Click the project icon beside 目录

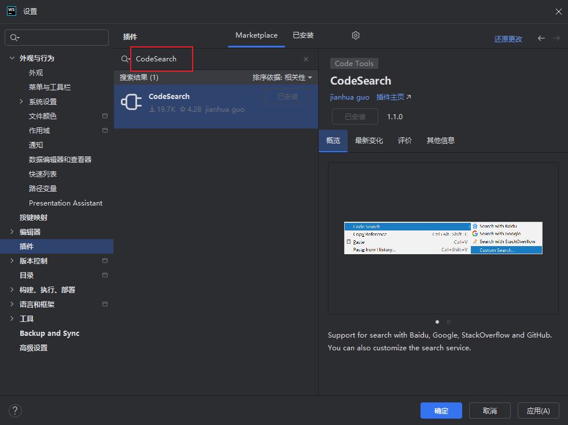[105, 275]
